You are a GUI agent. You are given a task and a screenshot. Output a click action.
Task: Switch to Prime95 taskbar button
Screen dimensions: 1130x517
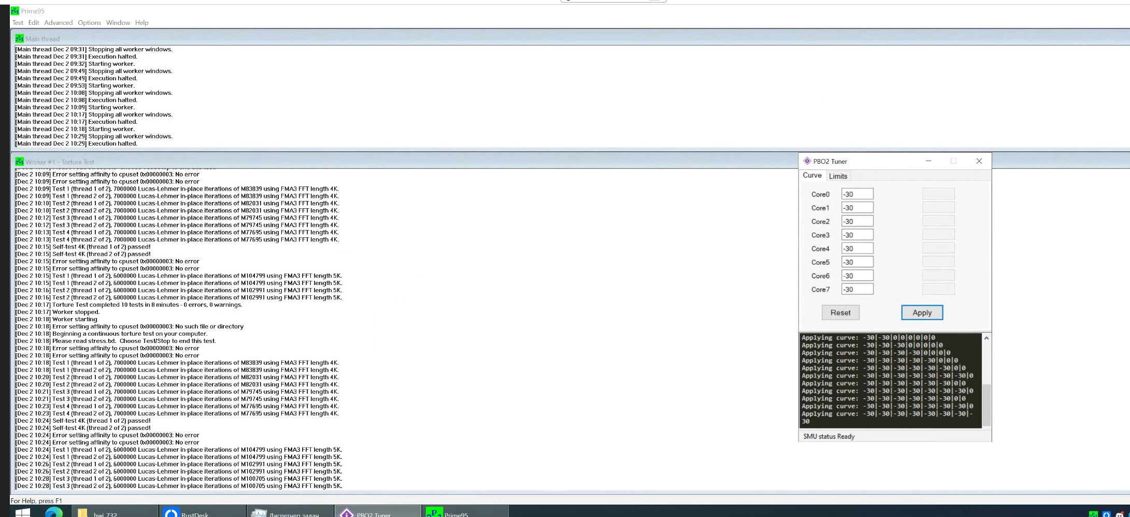(466, 512)
